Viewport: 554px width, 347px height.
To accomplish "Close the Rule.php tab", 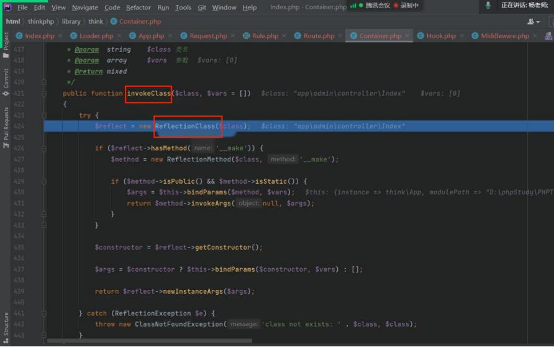I will pyautogui.click(x=284, y=35).
